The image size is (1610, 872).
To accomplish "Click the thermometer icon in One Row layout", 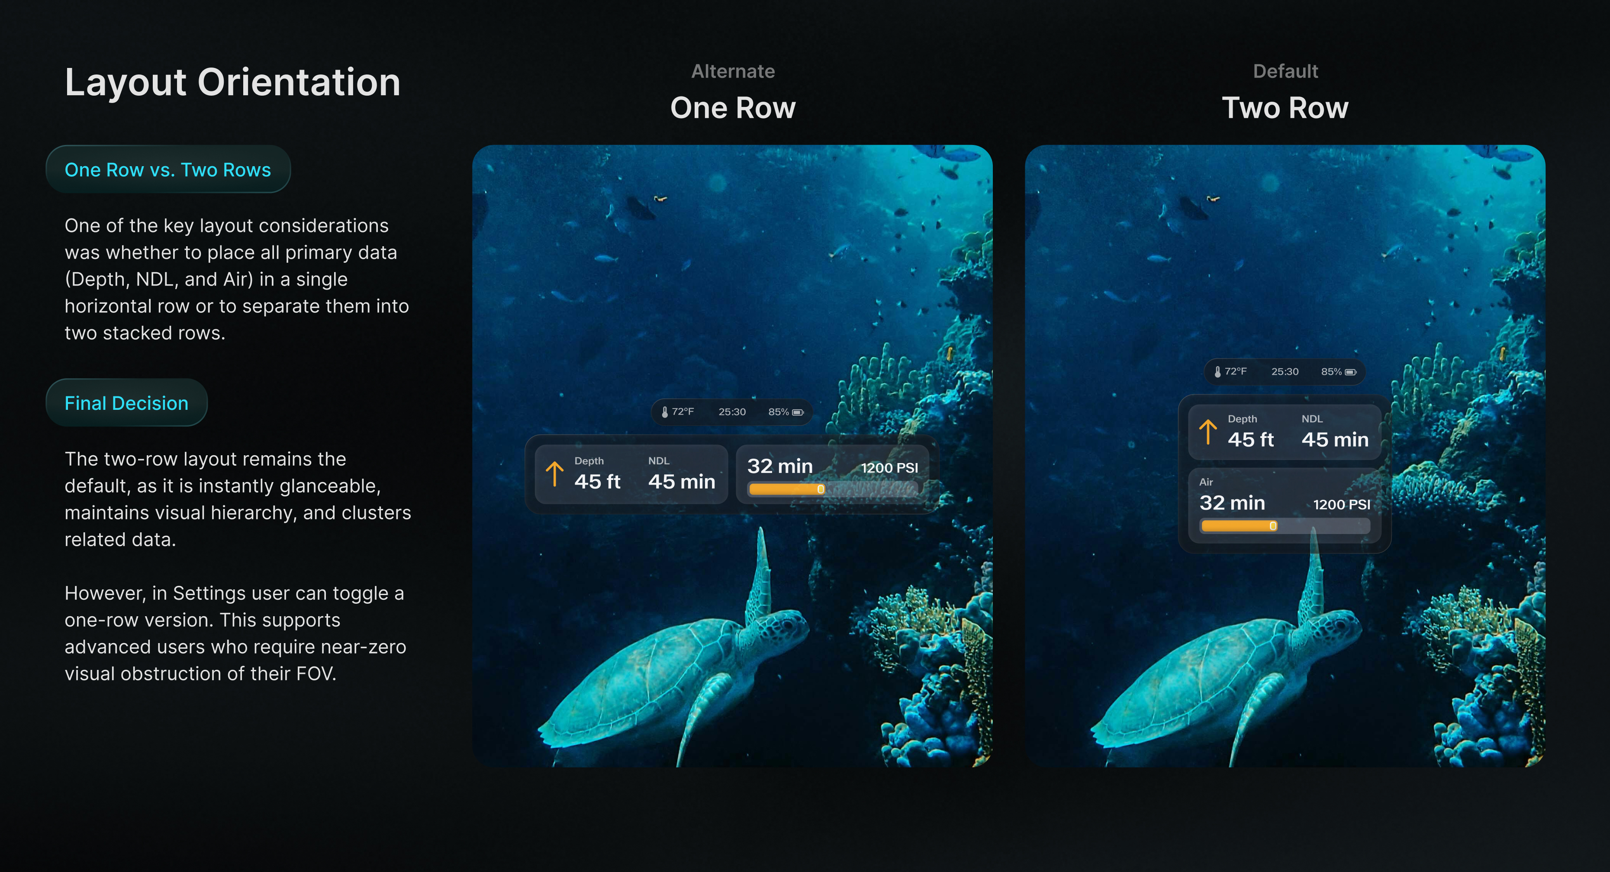I will point(664,412).
